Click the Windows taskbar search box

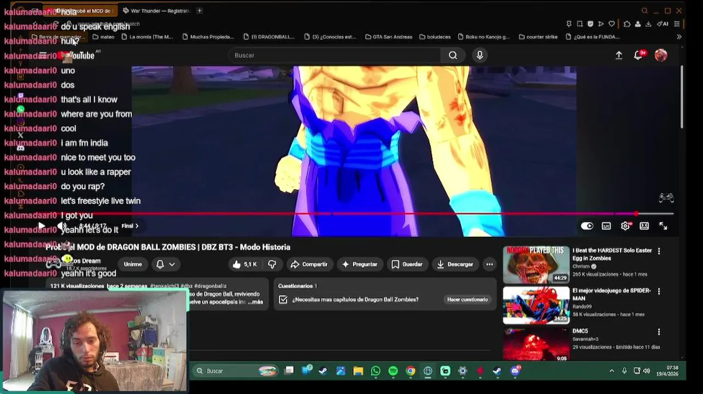(235, 371)
